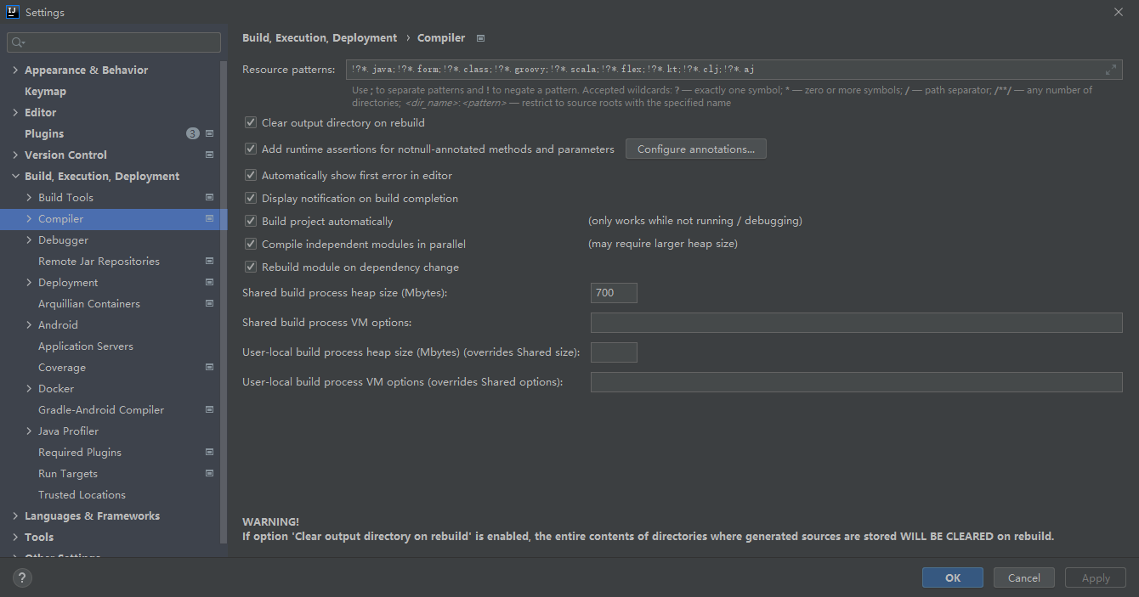Disable Compile independent modules in parallel
This screenshot has height=597, width=1139.
(x=251, y=244)
